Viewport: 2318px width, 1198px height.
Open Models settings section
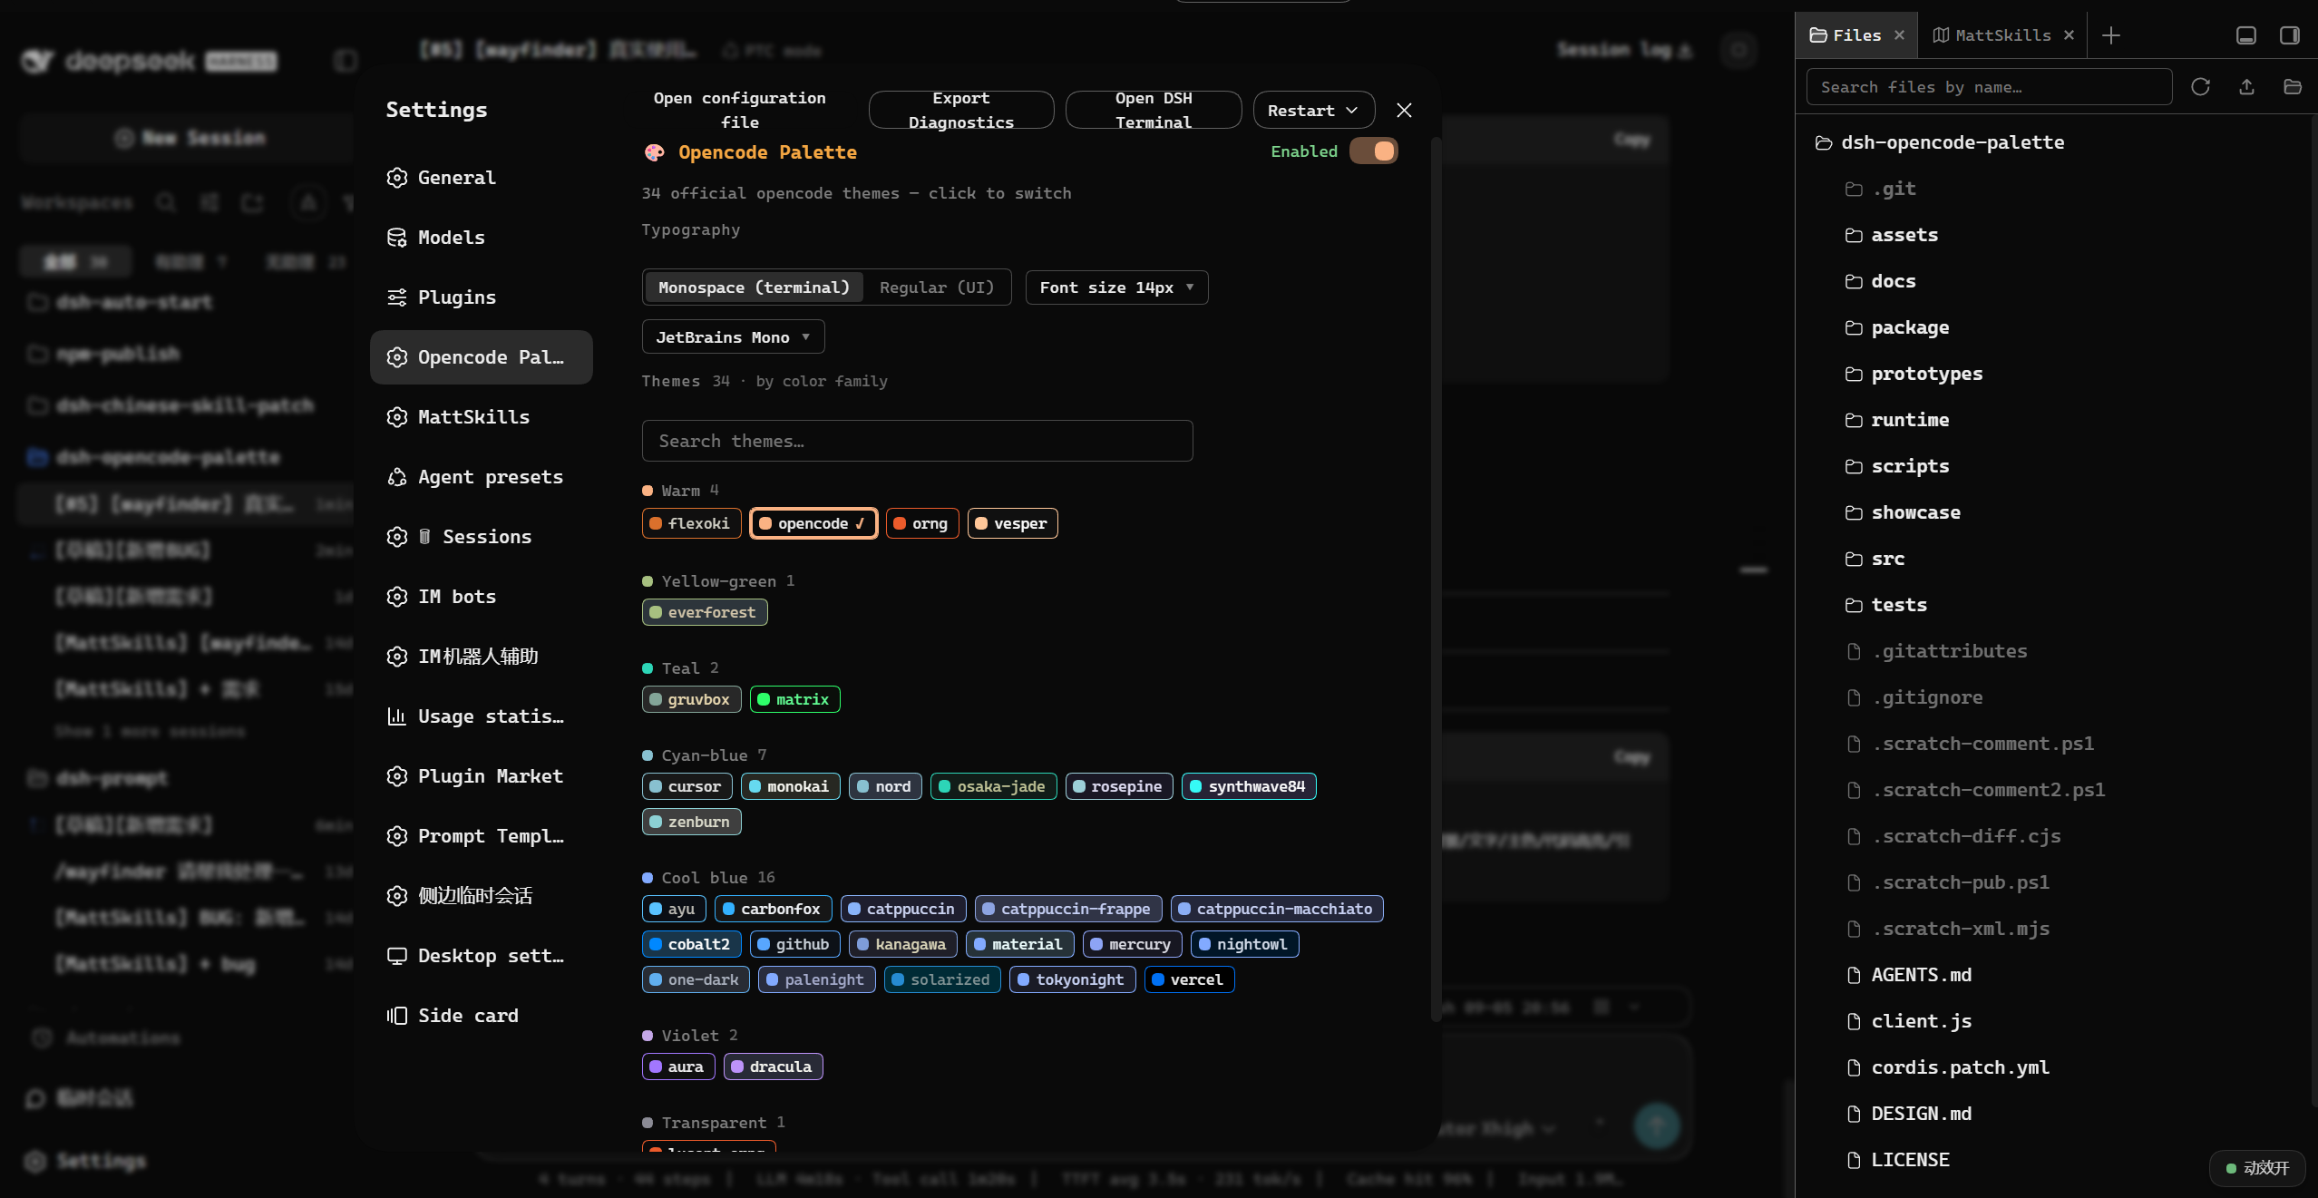pos(482,238)
